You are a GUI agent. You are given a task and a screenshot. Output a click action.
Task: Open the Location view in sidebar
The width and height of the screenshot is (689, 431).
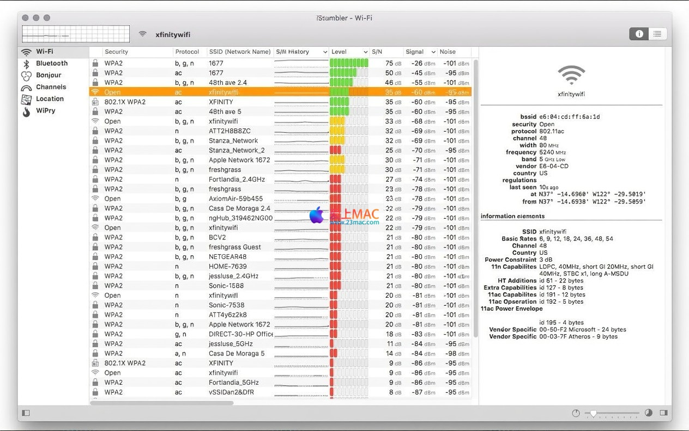coord(50,99)
